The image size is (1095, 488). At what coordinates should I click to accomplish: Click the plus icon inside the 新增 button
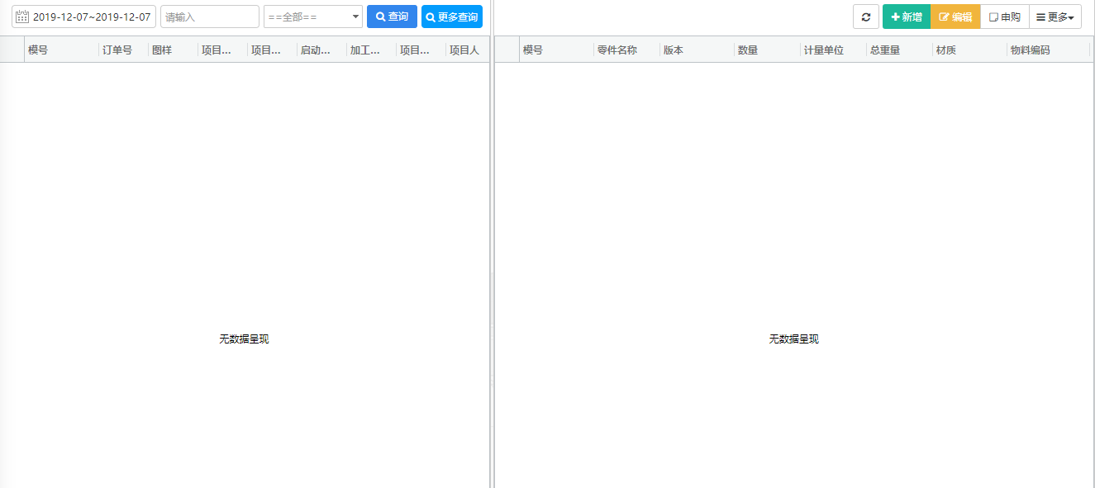(896, 16)
